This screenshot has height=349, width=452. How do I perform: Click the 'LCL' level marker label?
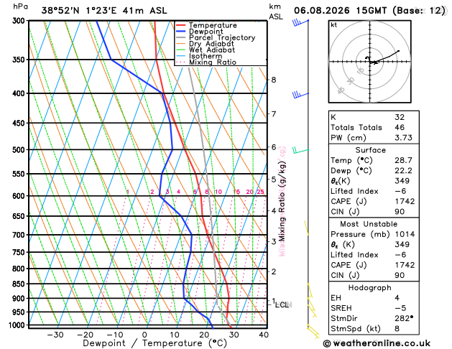tap(282, 304)
